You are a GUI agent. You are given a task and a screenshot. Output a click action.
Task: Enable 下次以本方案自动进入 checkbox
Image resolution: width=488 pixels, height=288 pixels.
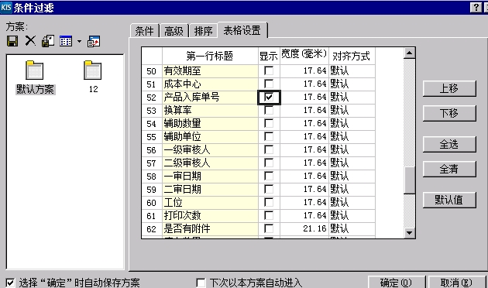201,283
